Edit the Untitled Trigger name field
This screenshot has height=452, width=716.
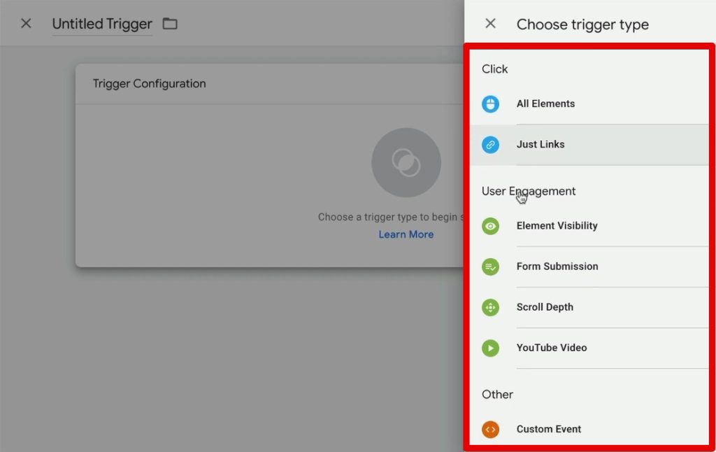click(102, 24)
